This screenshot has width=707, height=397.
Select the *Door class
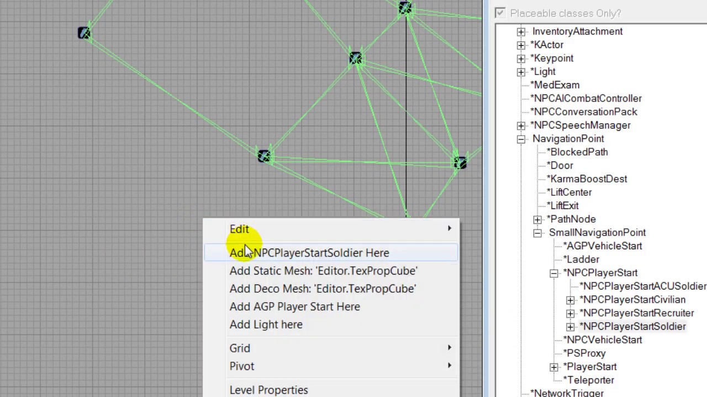[560, 165]
